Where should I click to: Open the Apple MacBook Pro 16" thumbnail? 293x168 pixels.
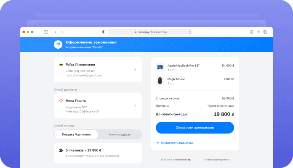(x=160, y=67)
